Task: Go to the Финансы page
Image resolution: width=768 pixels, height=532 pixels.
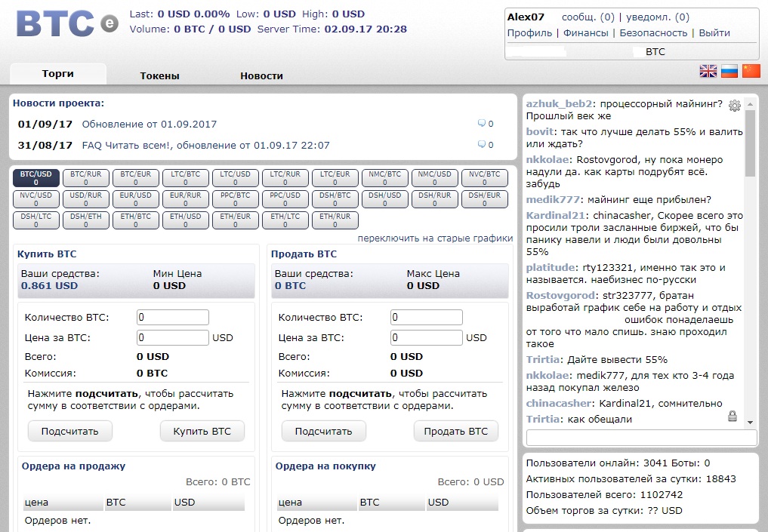Action: [x=586, y=32]
